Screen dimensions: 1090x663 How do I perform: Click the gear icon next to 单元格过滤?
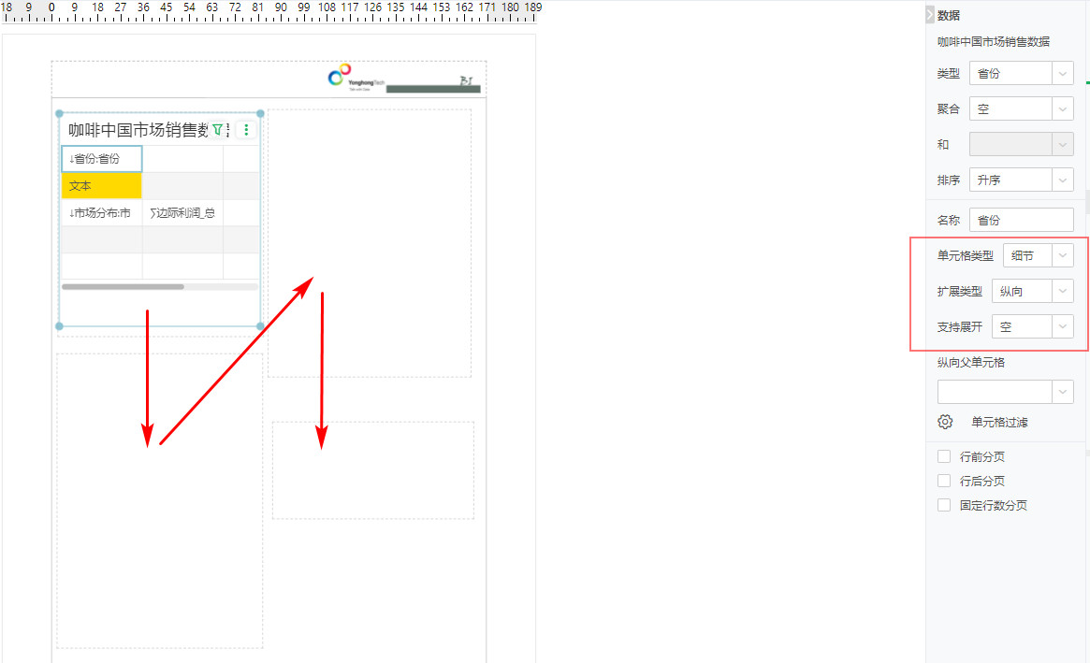tap(945, 422)
